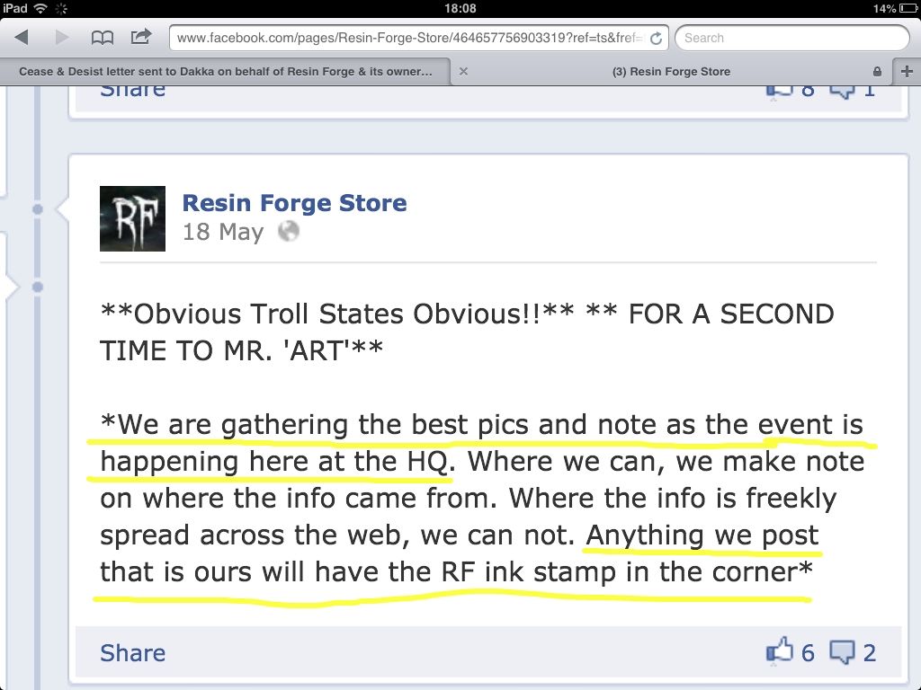Like the 18 May post thumbs-up
Viewport: 921px width, 690px height.
(780, 651)
